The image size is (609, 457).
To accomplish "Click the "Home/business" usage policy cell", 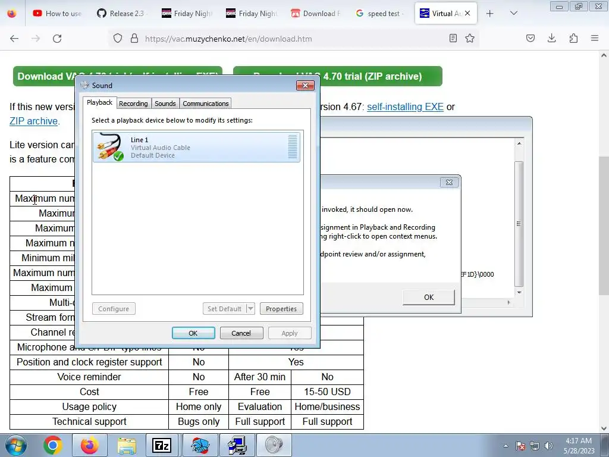I will click(x=328, y=406).
